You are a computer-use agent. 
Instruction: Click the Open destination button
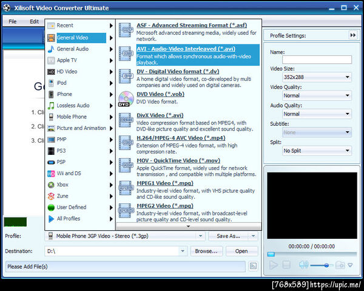click(241, 251)
